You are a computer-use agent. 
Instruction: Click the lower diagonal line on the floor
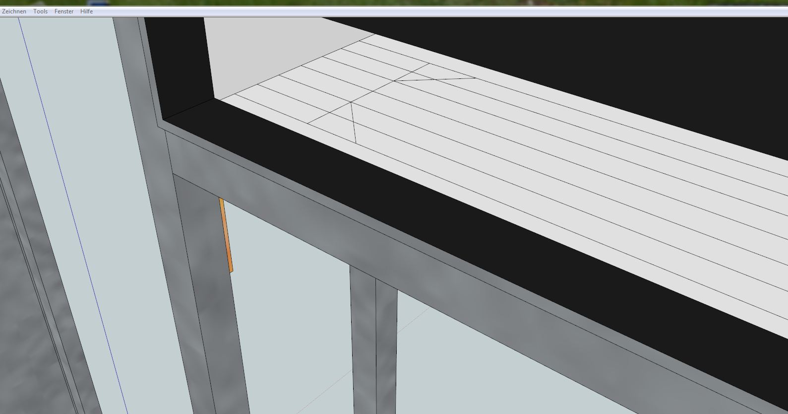(x=354, y=122)
